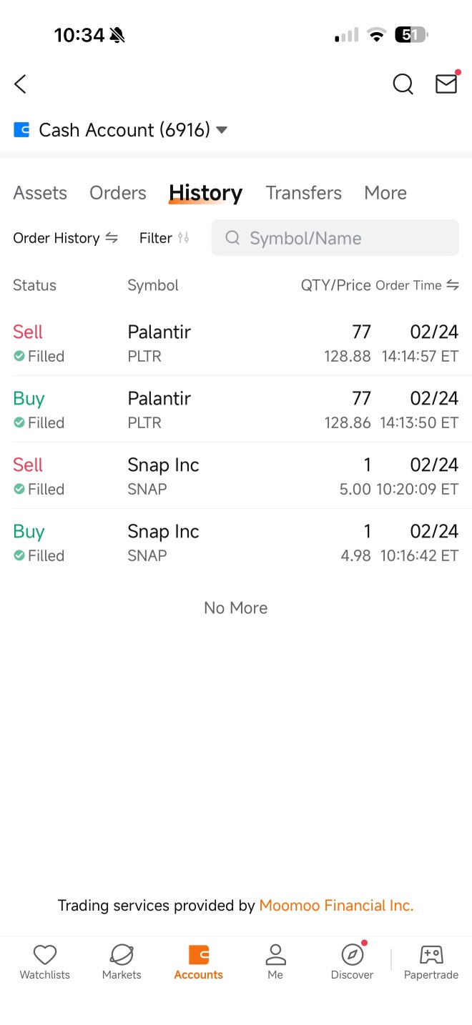472x1025 pixels.
Task: Focus the Symbol/Name search field
Action: click(x=335, y=238)
